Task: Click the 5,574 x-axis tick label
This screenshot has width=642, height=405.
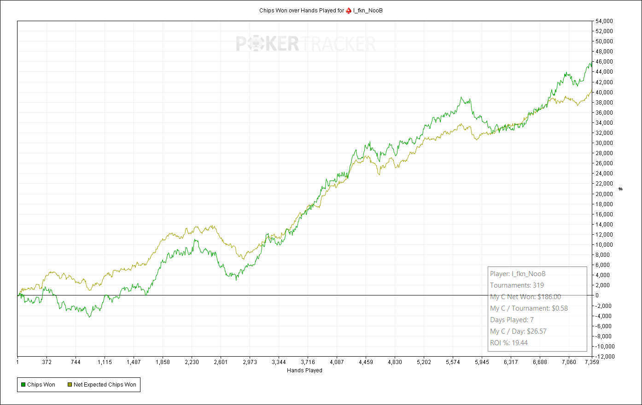Action: (453, 362)
